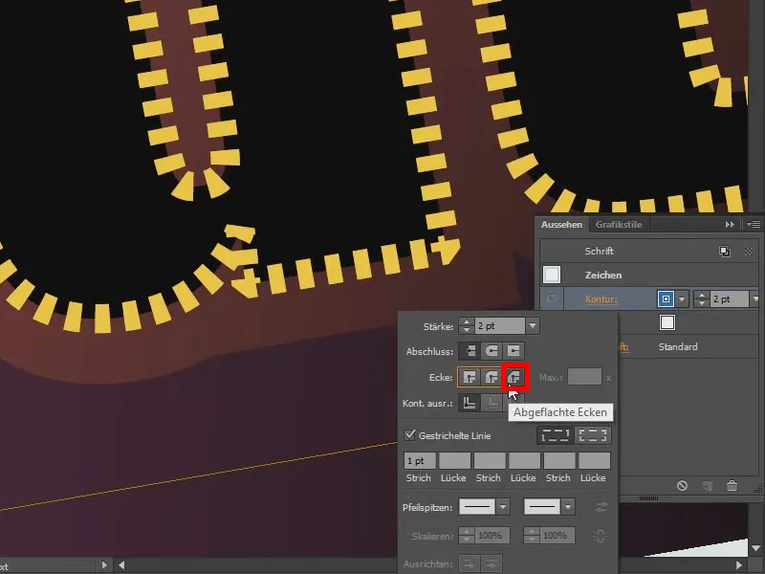Open the first Pfeilspitzen arrowhead dropdown
Screen dimensions: 765x574
503,506
